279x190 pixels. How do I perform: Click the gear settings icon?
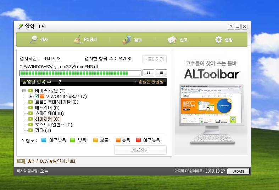coord(219,40)
